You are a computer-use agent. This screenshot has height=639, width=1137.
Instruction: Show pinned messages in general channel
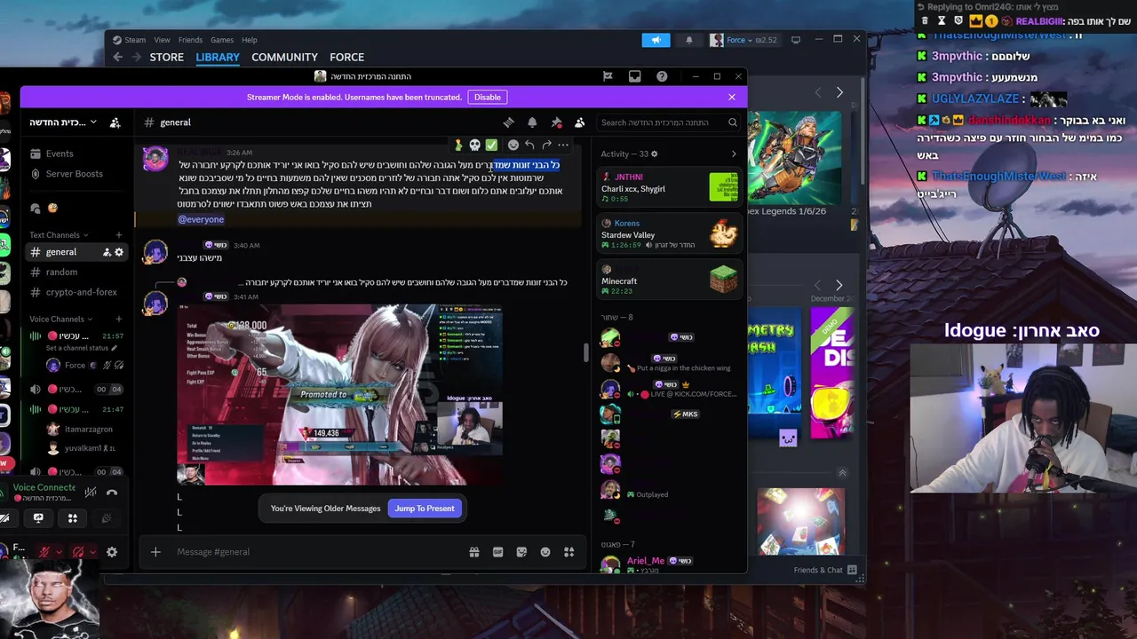pos(556,122)
